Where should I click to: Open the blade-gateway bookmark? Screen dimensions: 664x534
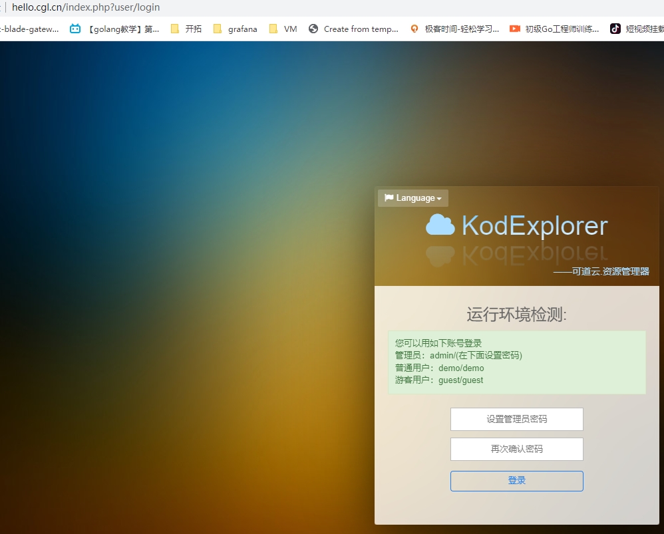[30, 29]
